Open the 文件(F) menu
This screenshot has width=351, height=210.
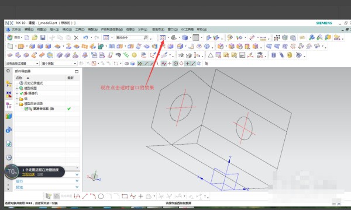(16, 29)
